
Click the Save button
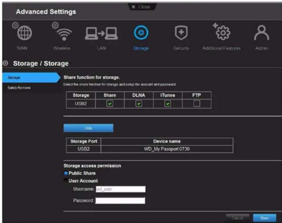point(264,218)
